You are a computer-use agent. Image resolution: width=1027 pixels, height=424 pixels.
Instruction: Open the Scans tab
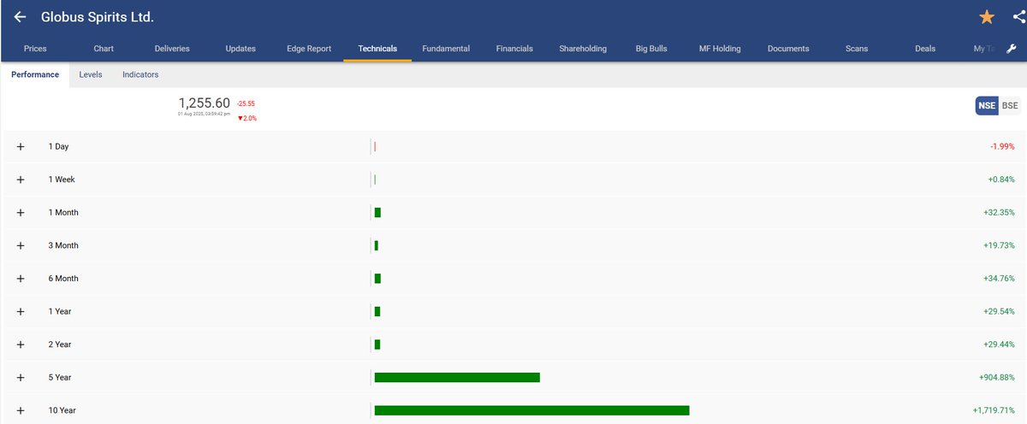click(857, 49)
